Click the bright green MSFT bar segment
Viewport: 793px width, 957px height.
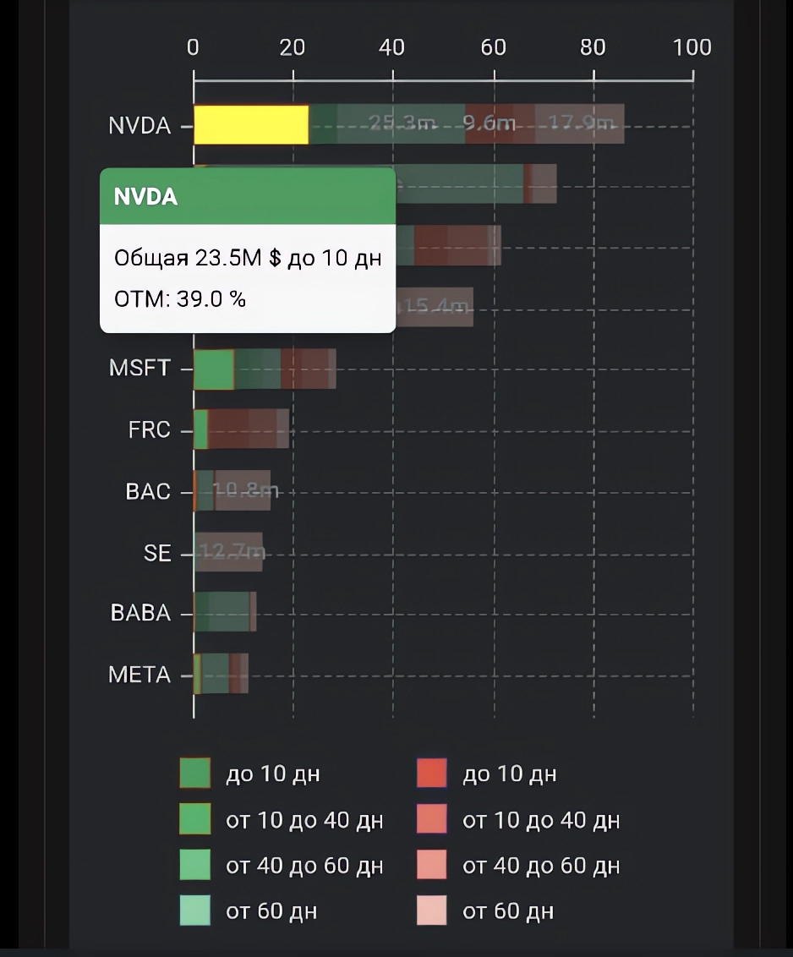214,369
